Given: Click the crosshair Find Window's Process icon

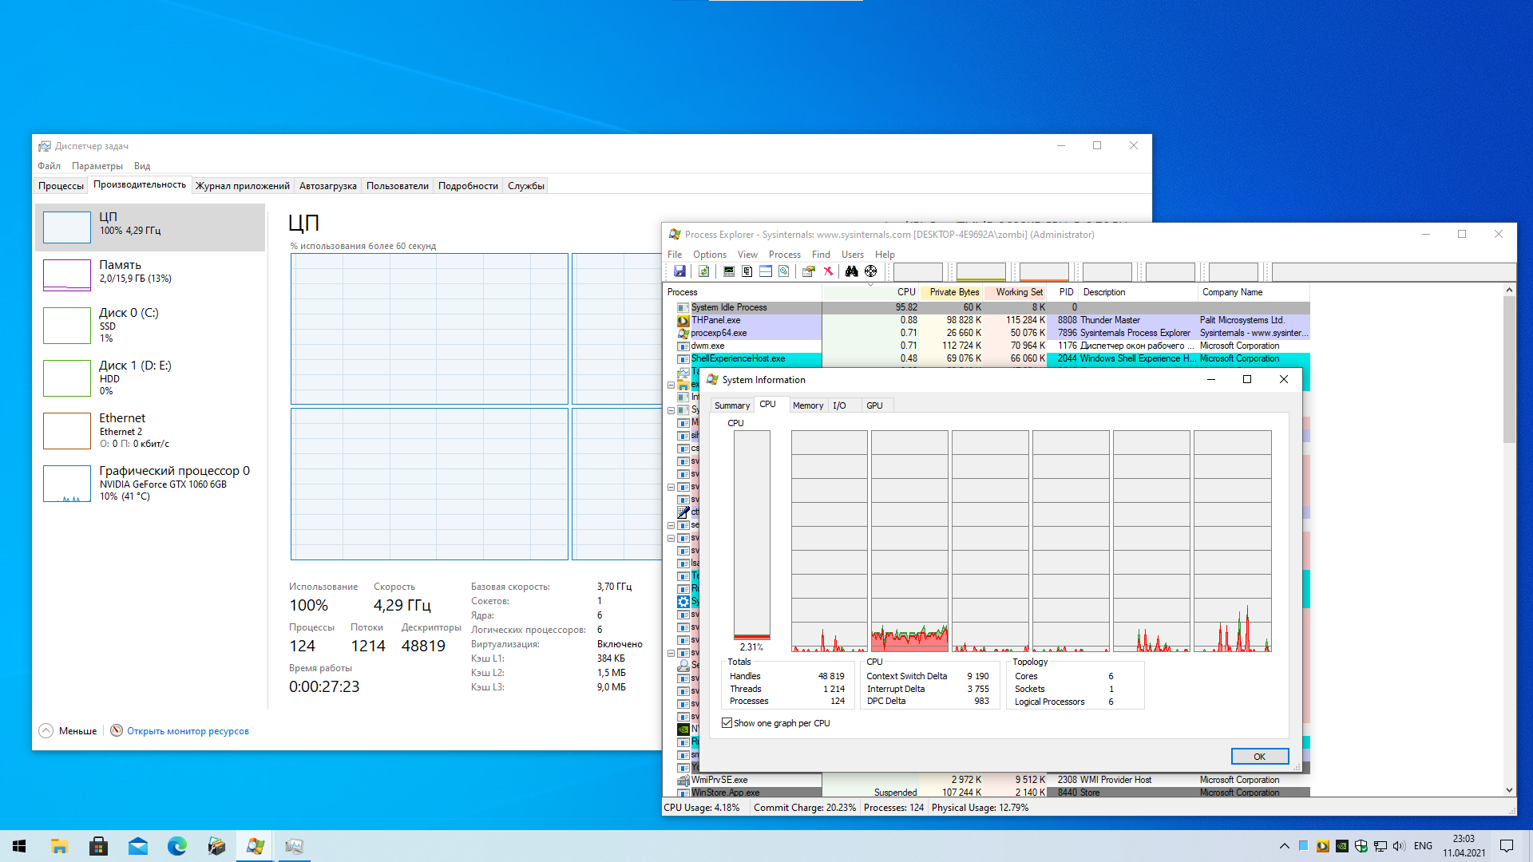Looking at the screenshot, I should 871,271.
